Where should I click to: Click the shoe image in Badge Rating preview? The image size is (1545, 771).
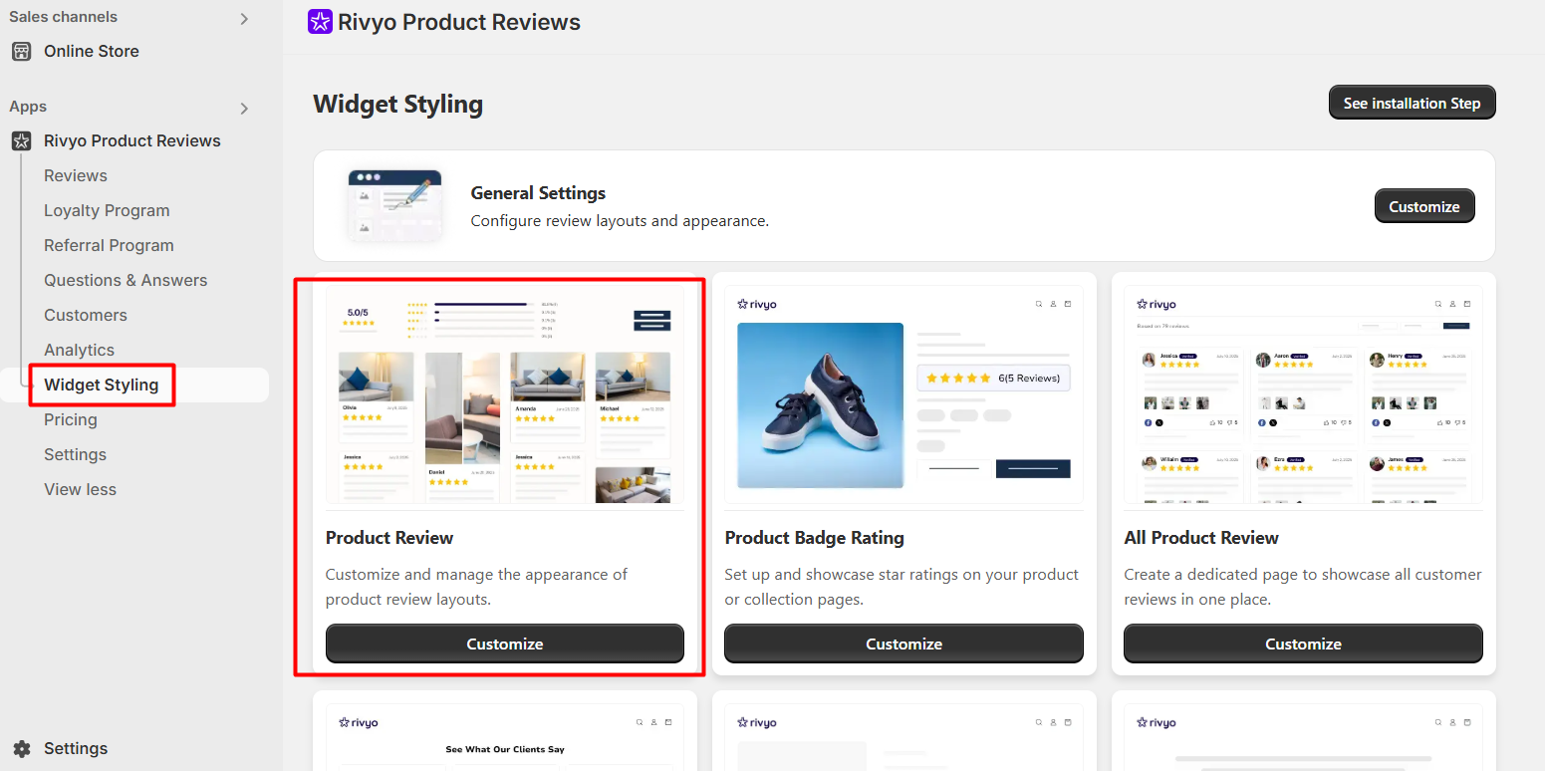pos(820,404)
